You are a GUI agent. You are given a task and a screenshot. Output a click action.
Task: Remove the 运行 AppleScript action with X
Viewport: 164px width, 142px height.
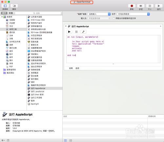[160, 26]
